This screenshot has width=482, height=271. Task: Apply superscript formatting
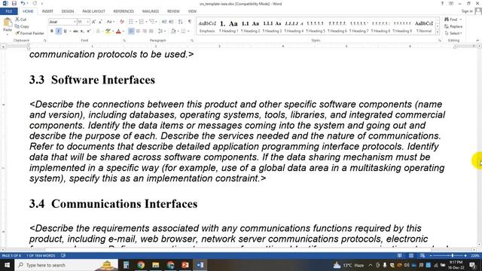(89, 31)
